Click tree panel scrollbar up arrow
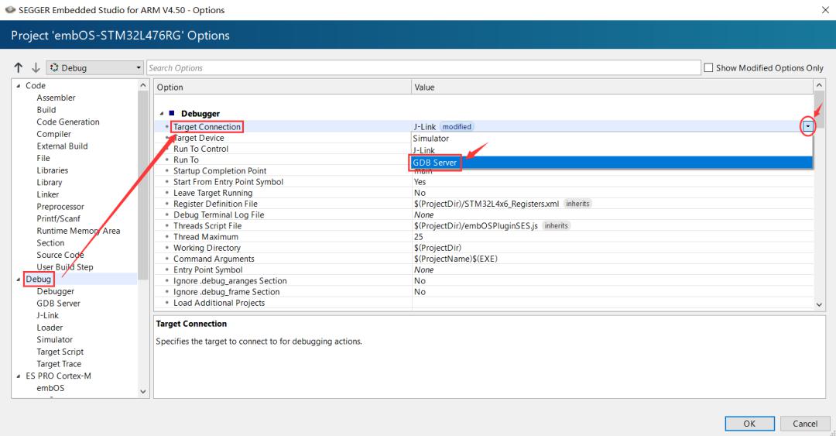The image size is (836, 436). (143, 85)
